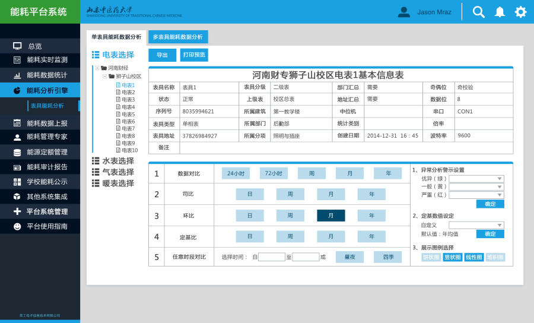This screenshot has width=534, height=323.
Task: Collapse the 狮子山校区 tree node
Action: (x=104, y=77)
